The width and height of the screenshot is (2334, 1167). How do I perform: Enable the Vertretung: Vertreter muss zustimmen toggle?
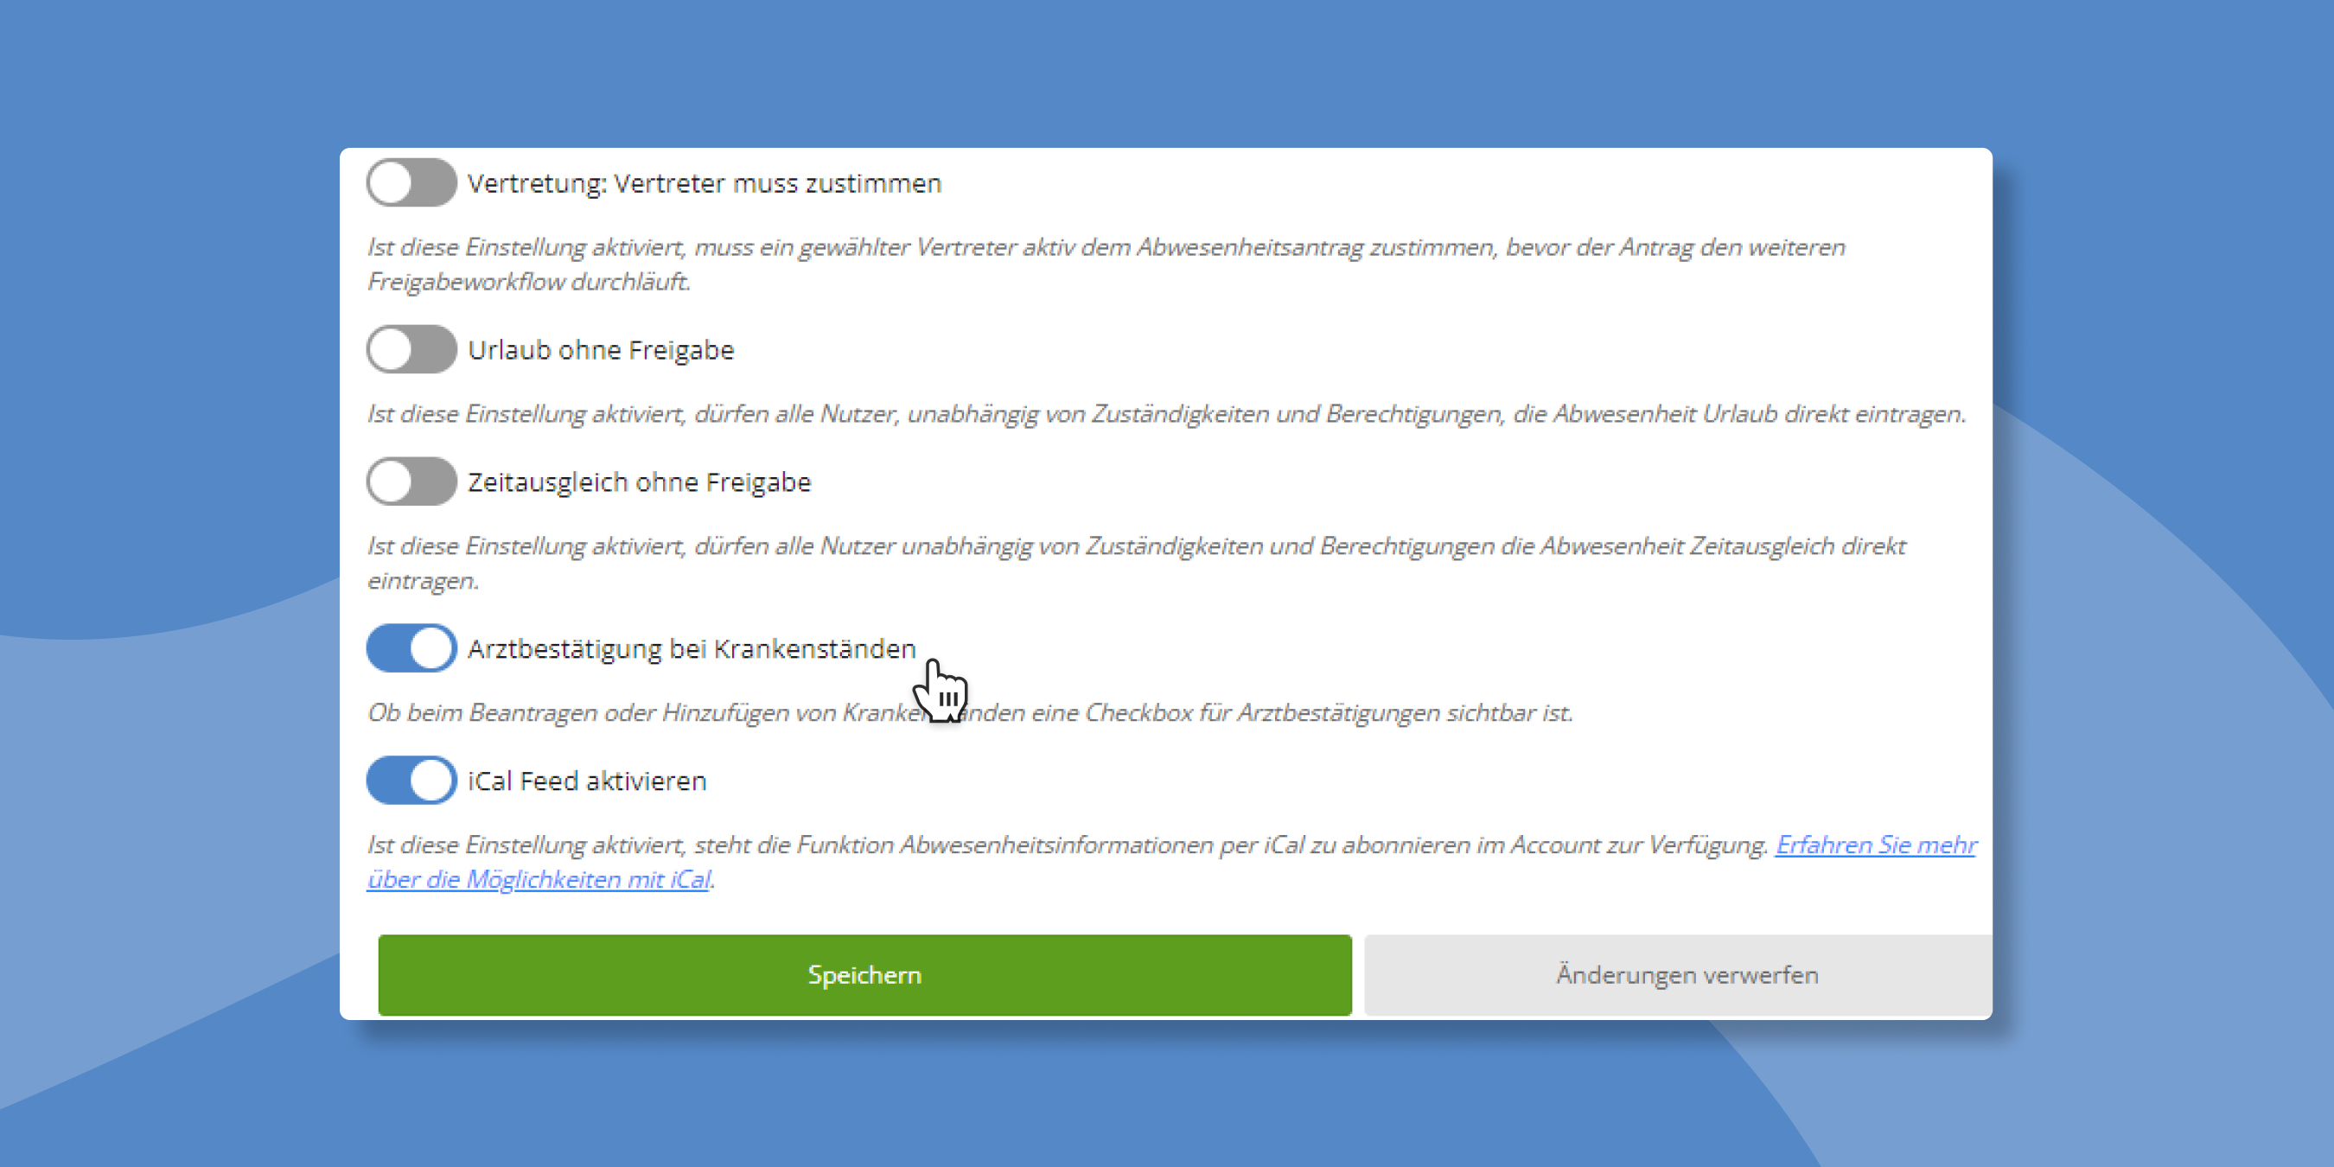pyautogui.click(x=411, y=183)
